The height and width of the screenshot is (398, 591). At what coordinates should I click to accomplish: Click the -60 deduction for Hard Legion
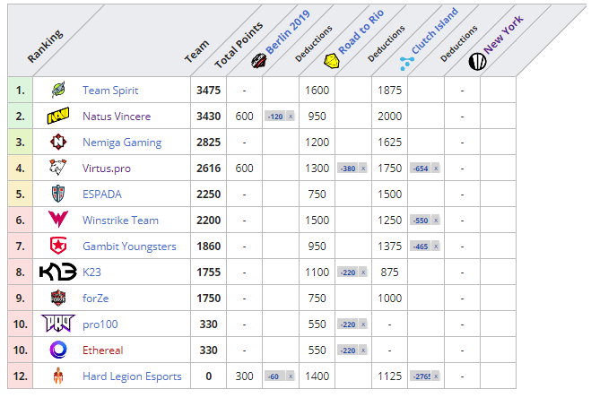pyautogui.click(x=275, y=376)
